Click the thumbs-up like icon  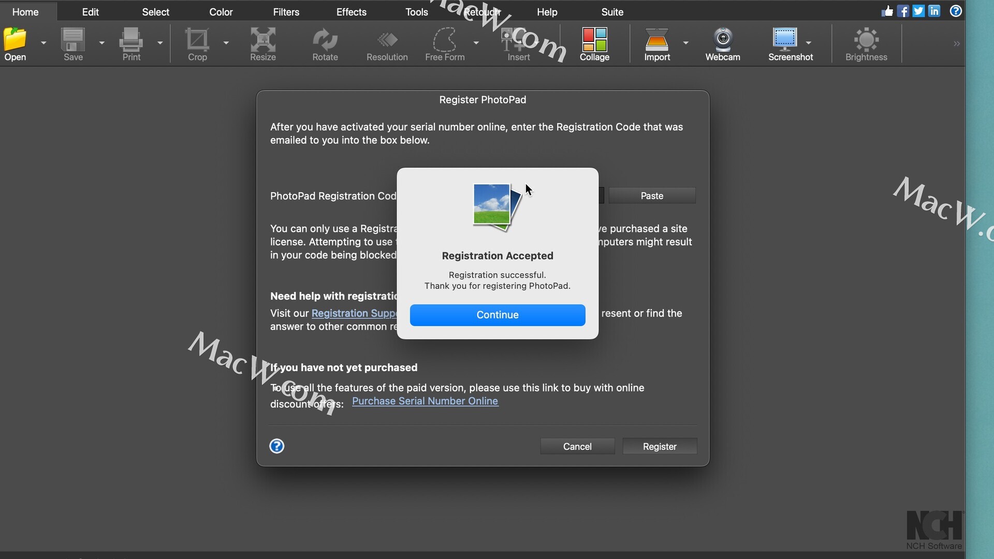point(887,11)
